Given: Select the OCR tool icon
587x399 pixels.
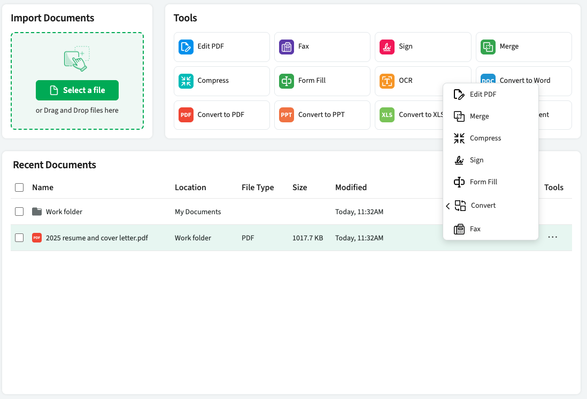Looking at the screenshot, I should pyautogui.click(x=387, y=81).
